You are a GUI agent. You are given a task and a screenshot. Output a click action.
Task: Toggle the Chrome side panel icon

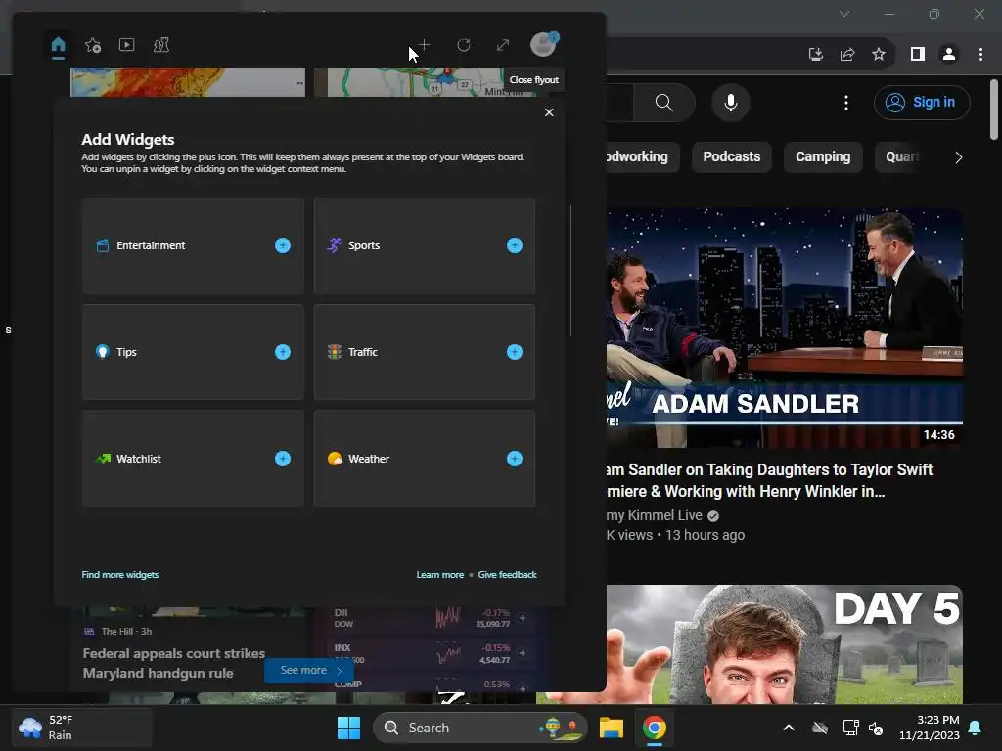pos(918,55)
